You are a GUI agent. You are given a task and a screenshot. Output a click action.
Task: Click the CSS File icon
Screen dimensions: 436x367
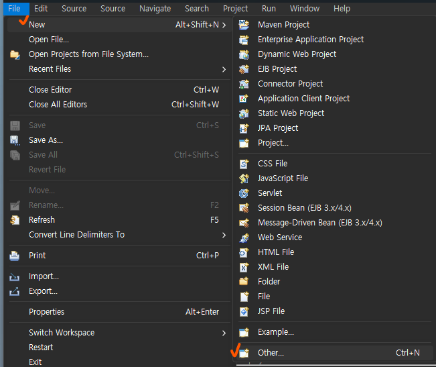pyautogui.click(x=244, y=164)
